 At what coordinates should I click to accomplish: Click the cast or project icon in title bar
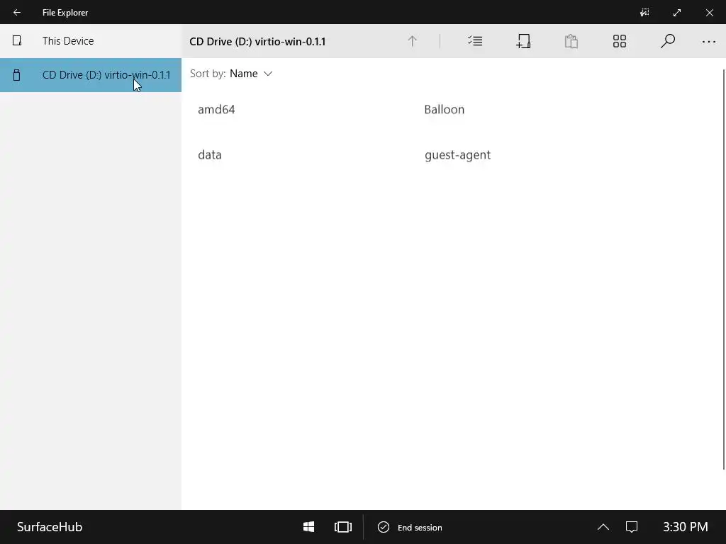[x=644, y=13]
